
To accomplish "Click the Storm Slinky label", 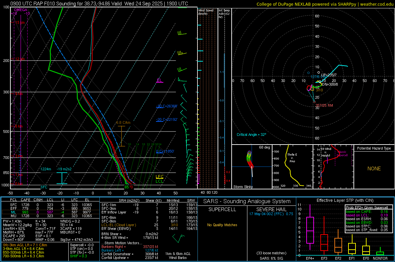I will (x=243, y=187).
